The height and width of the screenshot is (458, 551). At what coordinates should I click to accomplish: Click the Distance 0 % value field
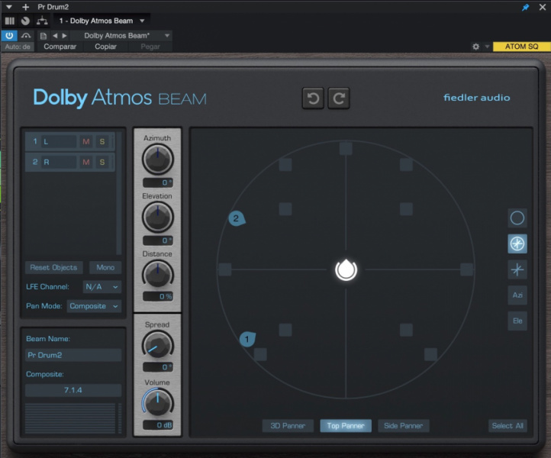pyautogui.click(x=157, y=296)
